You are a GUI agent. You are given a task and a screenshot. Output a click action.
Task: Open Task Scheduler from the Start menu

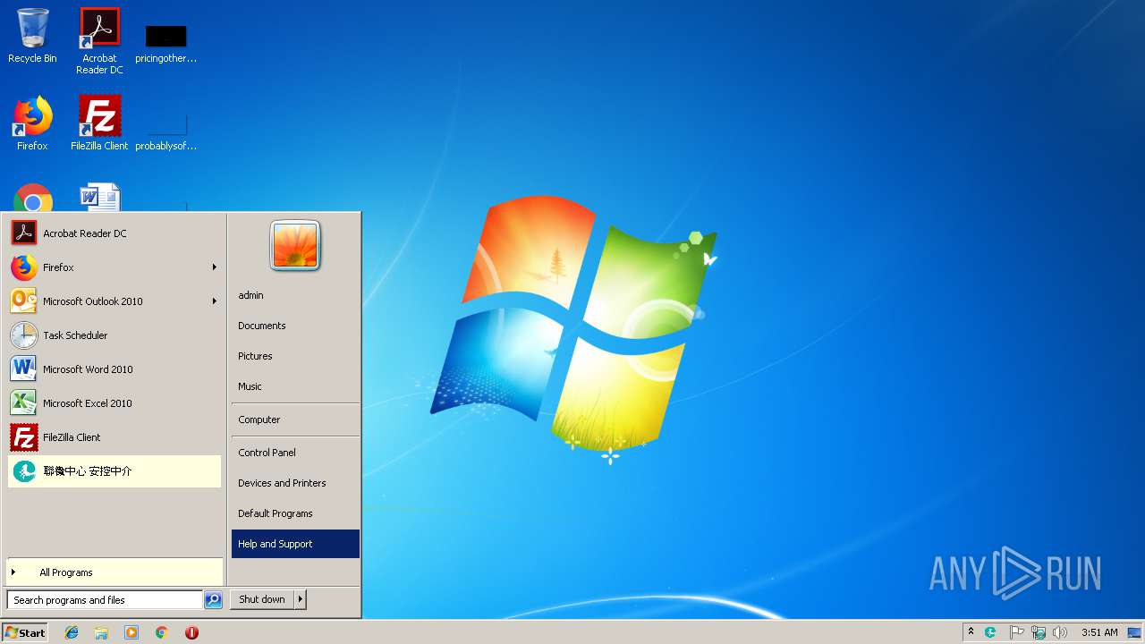click(x=114, y=335)
